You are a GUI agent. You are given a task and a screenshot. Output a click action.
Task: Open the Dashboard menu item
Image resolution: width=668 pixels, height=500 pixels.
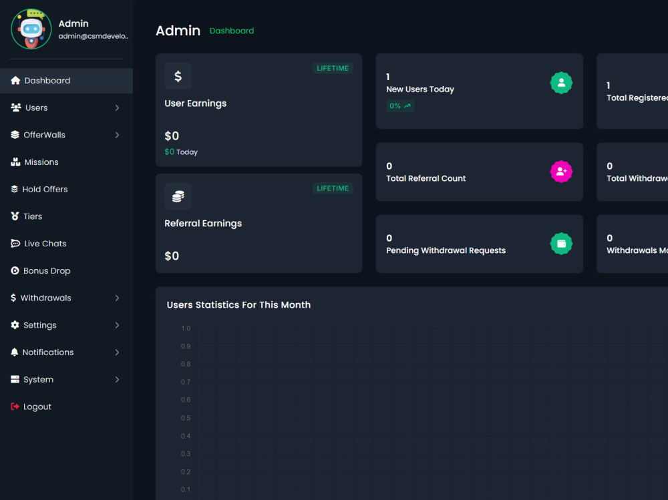(66, 81)
